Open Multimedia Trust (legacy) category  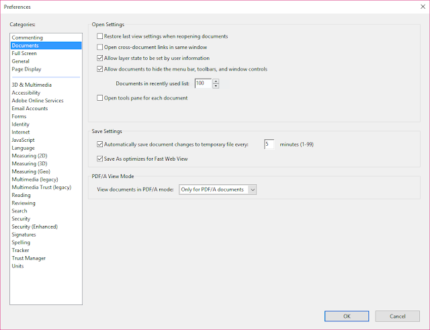(x=46, y=187)
